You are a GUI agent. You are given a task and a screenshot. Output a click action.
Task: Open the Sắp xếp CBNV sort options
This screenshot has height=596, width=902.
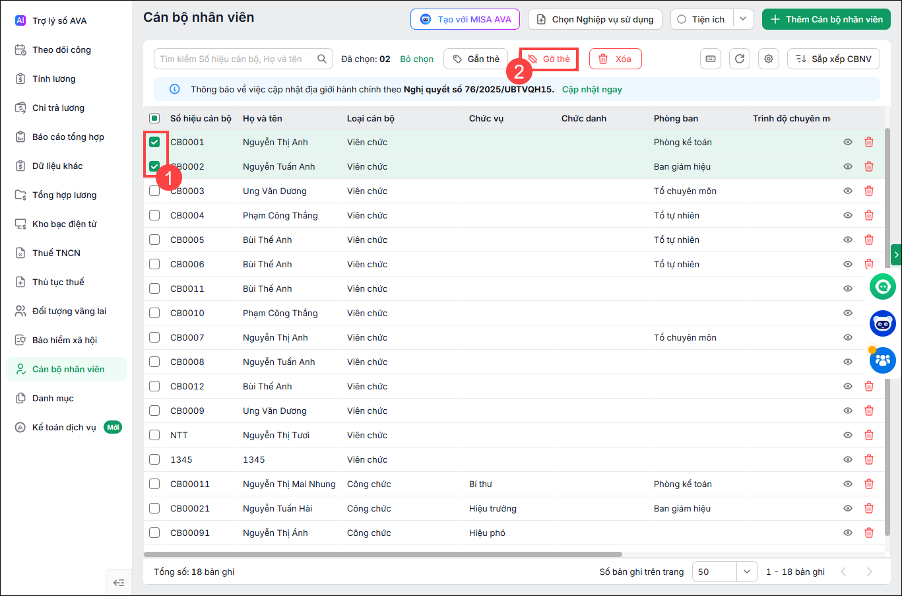click(x=834, y=59)
